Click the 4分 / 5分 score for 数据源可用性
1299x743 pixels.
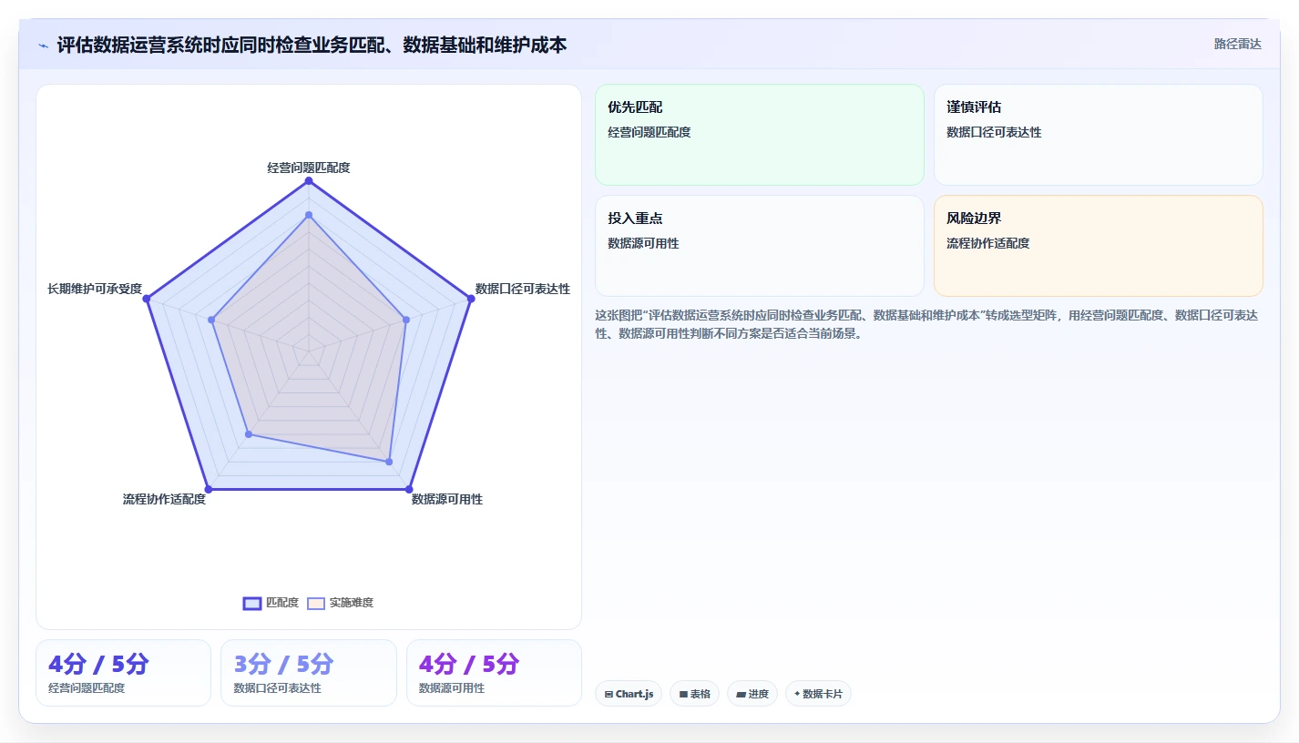(x=469, y=664)
